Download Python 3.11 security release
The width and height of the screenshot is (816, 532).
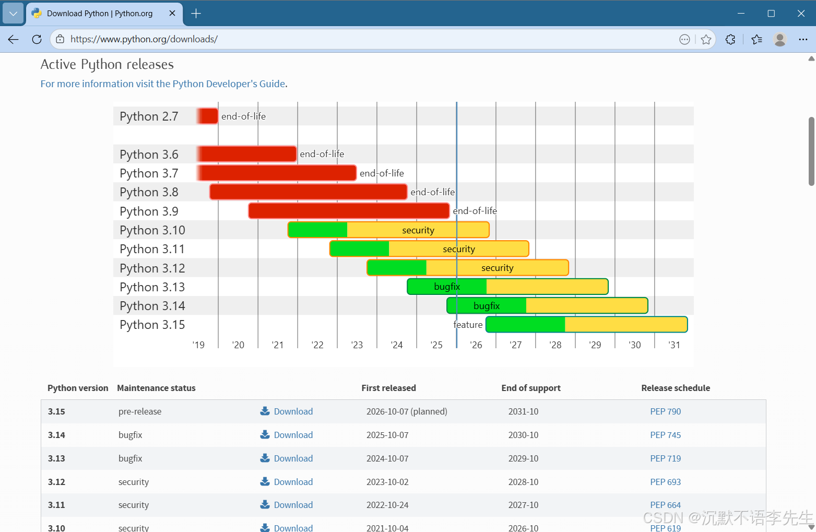pos(293,505)
